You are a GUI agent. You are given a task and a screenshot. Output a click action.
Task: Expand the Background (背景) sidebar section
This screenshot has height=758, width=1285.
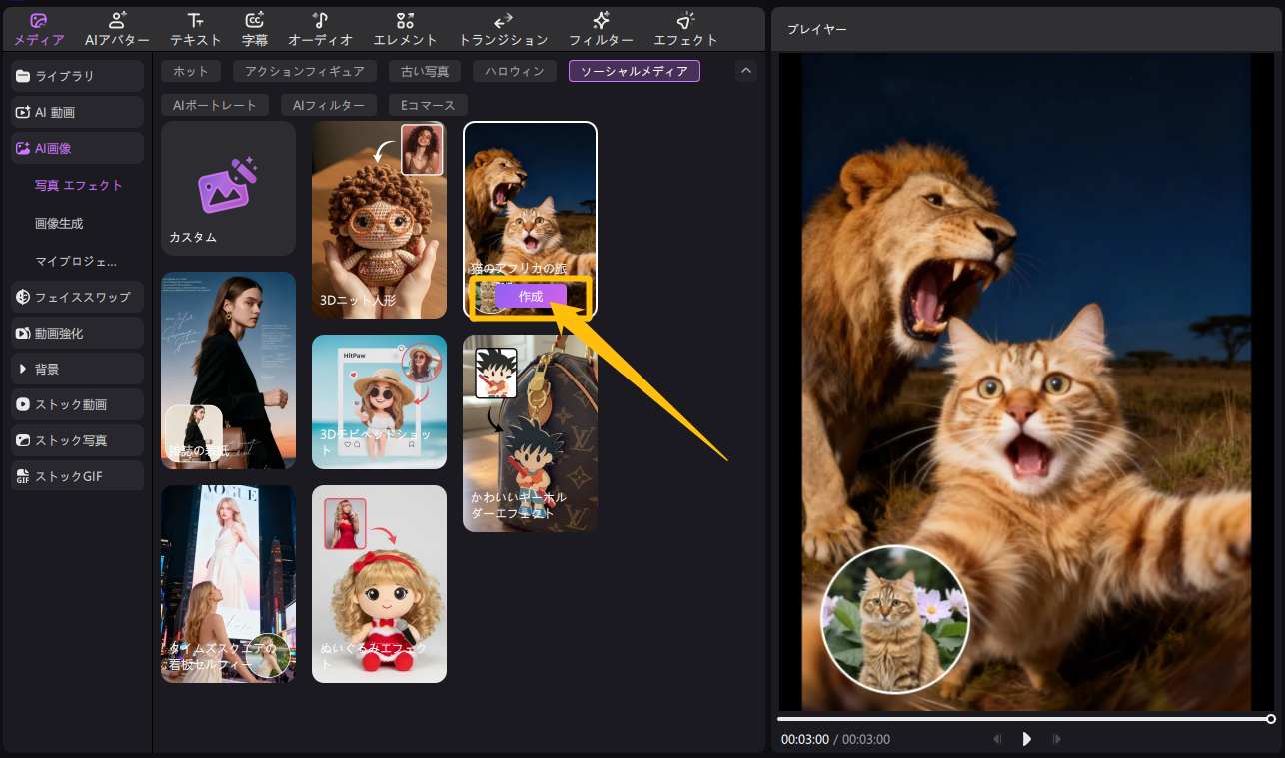tap(78, 369)
